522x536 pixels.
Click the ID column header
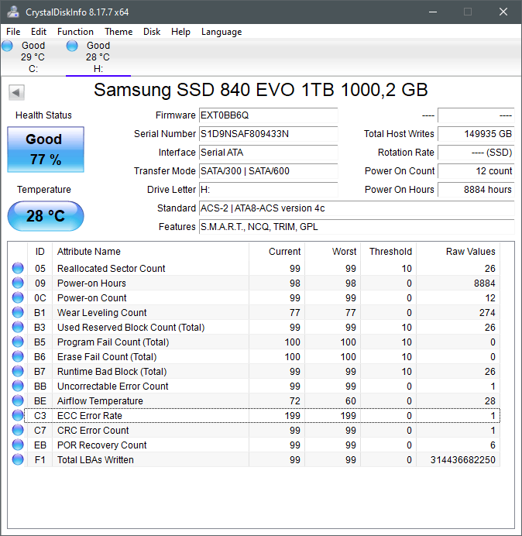click(x=39, y=252)
